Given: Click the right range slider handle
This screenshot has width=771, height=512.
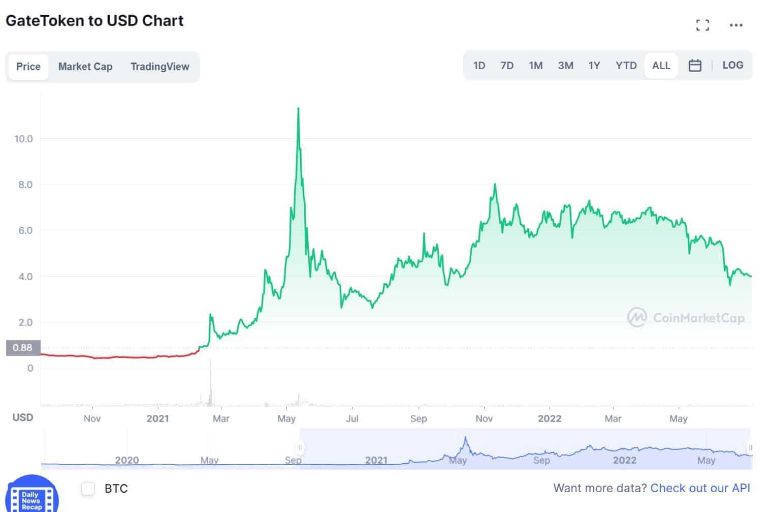Looking at the screenshot, I should point(750,448).
